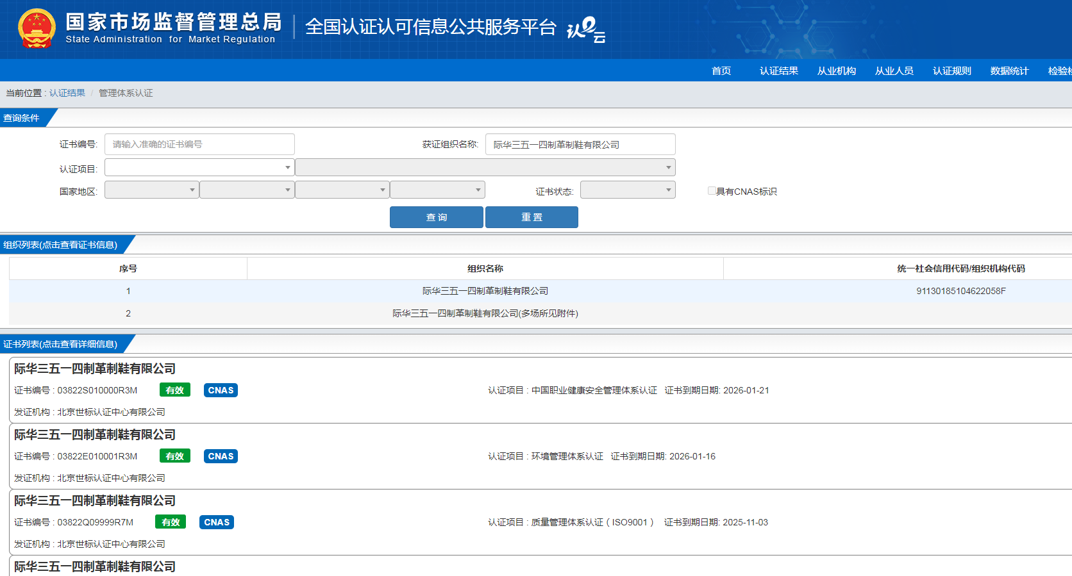Click the 认e云 logo icon
This screenshot has width=1072, height=576.
[586, 29]
